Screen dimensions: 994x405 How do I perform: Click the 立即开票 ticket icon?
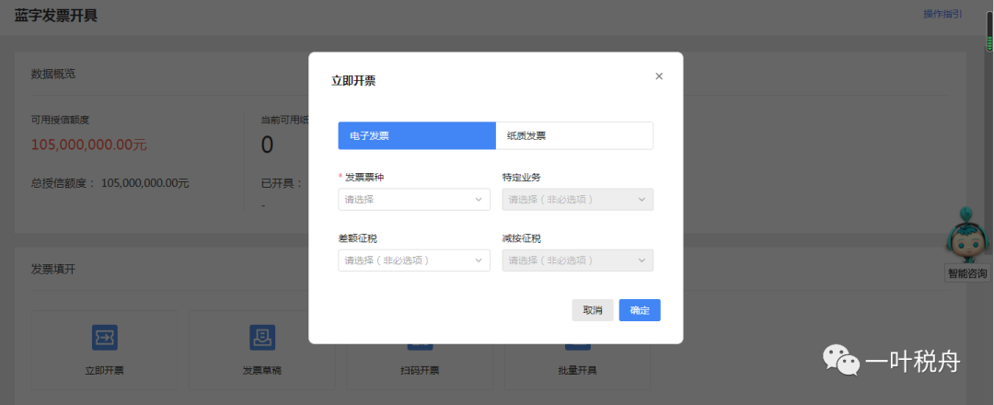coord(105,338)
